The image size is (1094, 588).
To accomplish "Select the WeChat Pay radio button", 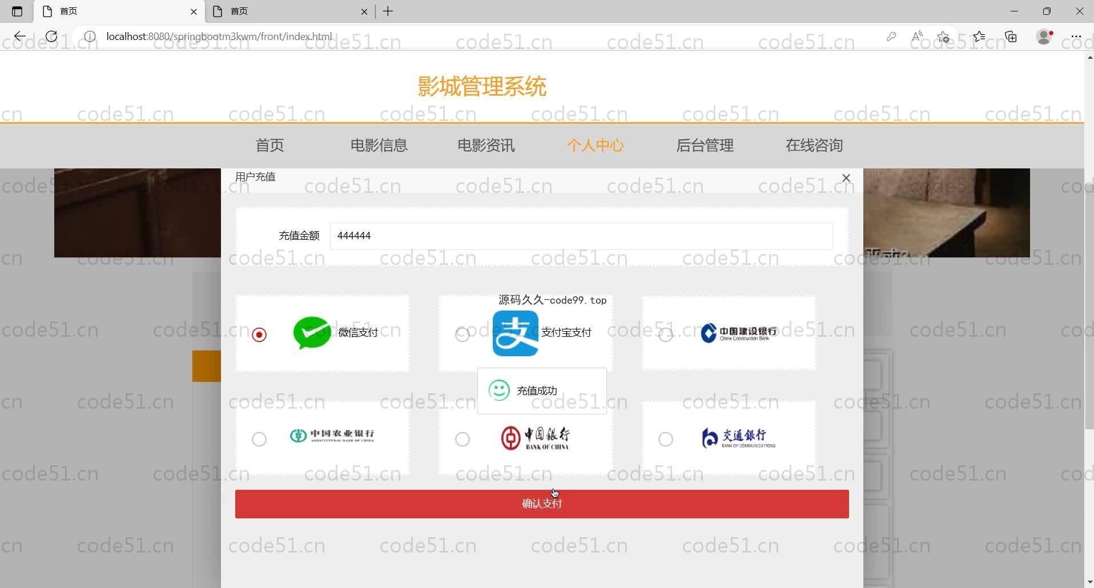I will click(259, 335).
